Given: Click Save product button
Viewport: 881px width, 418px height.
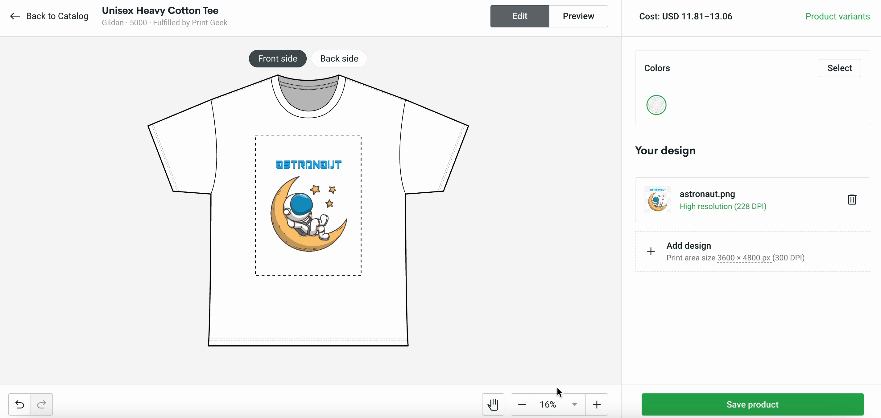Looking at the screenshot, I should (x=752, y=404).
